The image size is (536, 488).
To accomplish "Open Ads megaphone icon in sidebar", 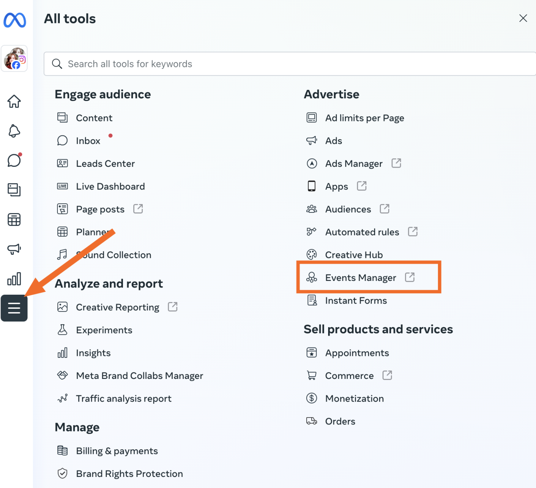I will point(14,249).
